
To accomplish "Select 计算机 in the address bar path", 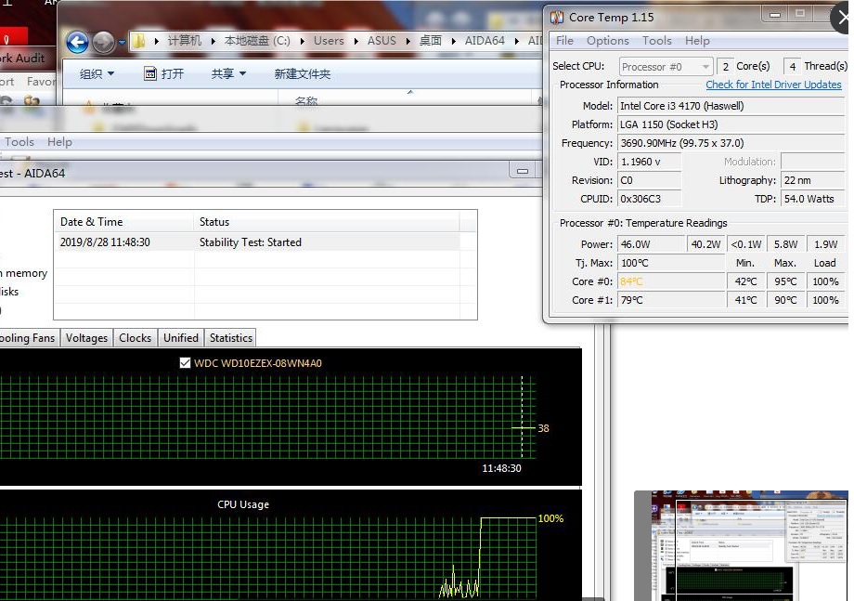I will tap(184, 41).
